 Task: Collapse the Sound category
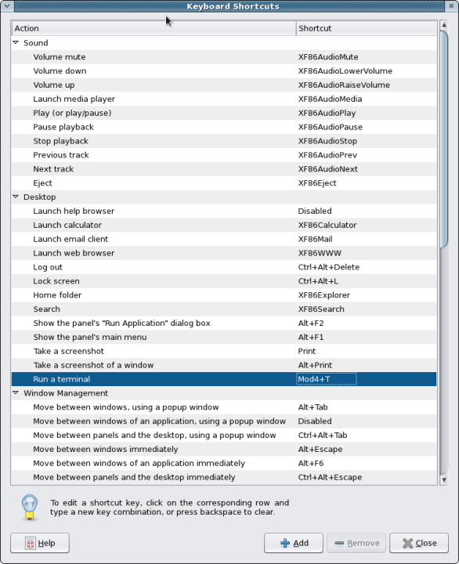tap(16, 42)
